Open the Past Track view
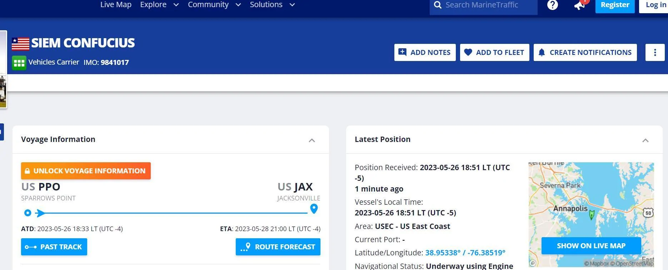 (x=54, y=247)
